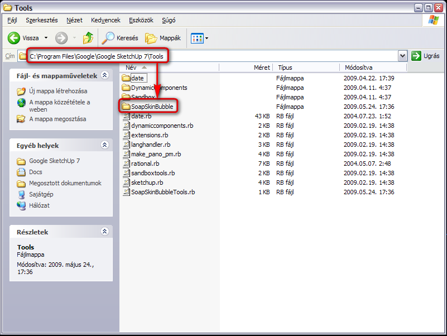Click Sajátgép computer icon
Image resolution: width=447 pixels, height=336 pixels.
21,195
